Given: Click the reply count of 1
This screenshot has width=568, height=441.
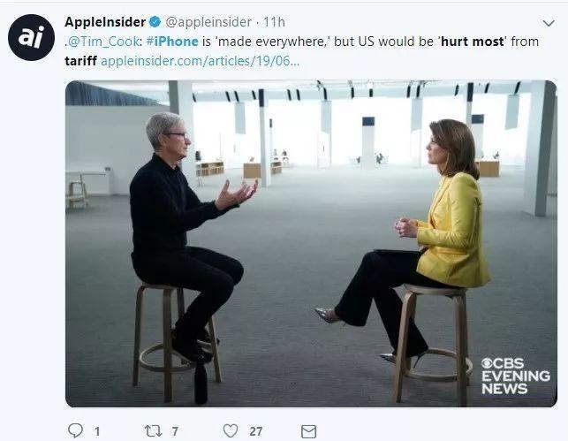Looking at the screenshot, I should [x=97, y=431].
